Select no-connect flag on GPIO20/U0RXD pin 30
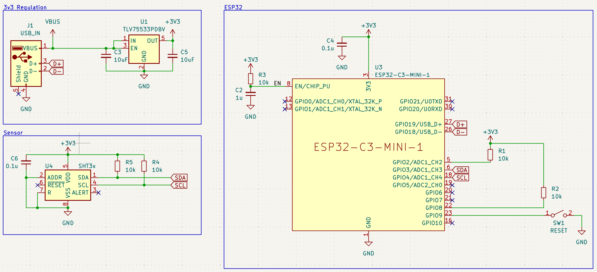Viewport: 597px width, 272px height. tap(452, 109)
